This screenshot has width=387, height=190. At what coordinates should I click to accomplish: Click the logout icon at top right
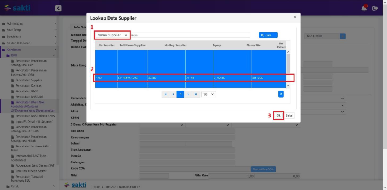click(375, 8)
